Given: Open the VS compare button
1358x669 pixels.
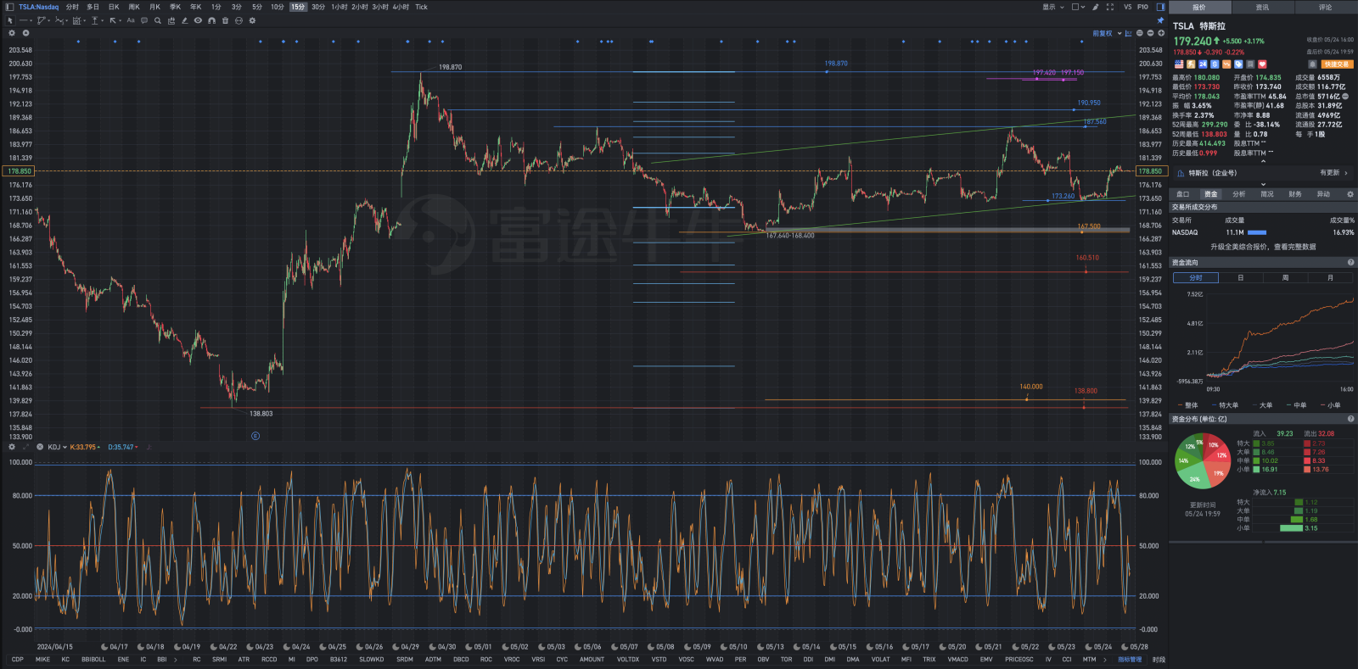Looking at the screenshot, I should [x=1127, y=7].
